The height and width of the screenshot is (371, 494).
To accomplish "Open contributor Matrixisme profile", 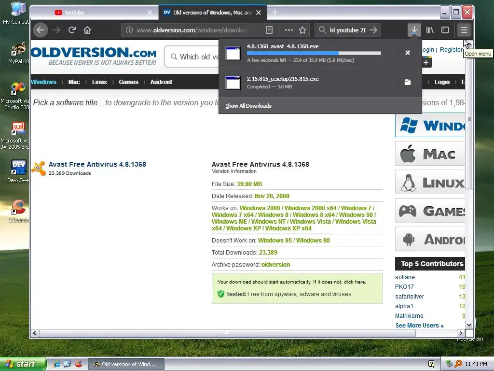I will (409, 316).
